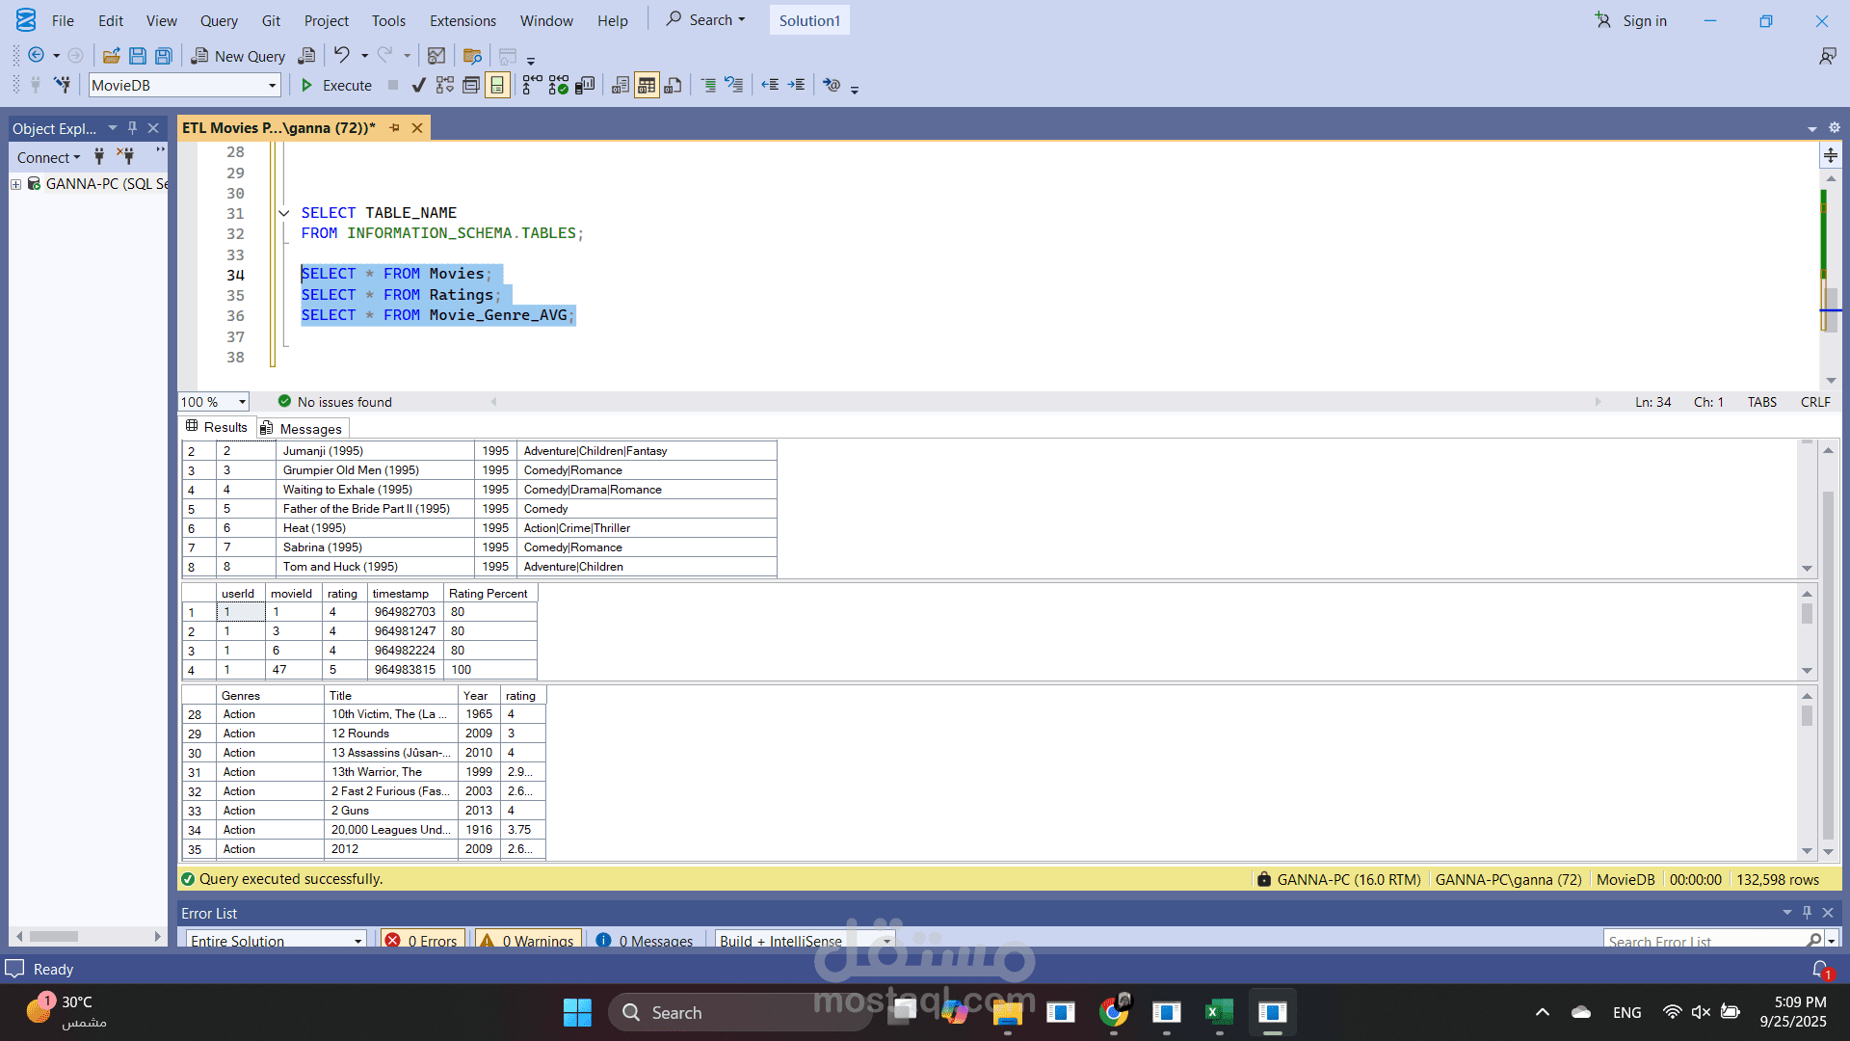Expand the GANNA-PC server node
Screen dimensions: 1850x1041
[15, 184]
